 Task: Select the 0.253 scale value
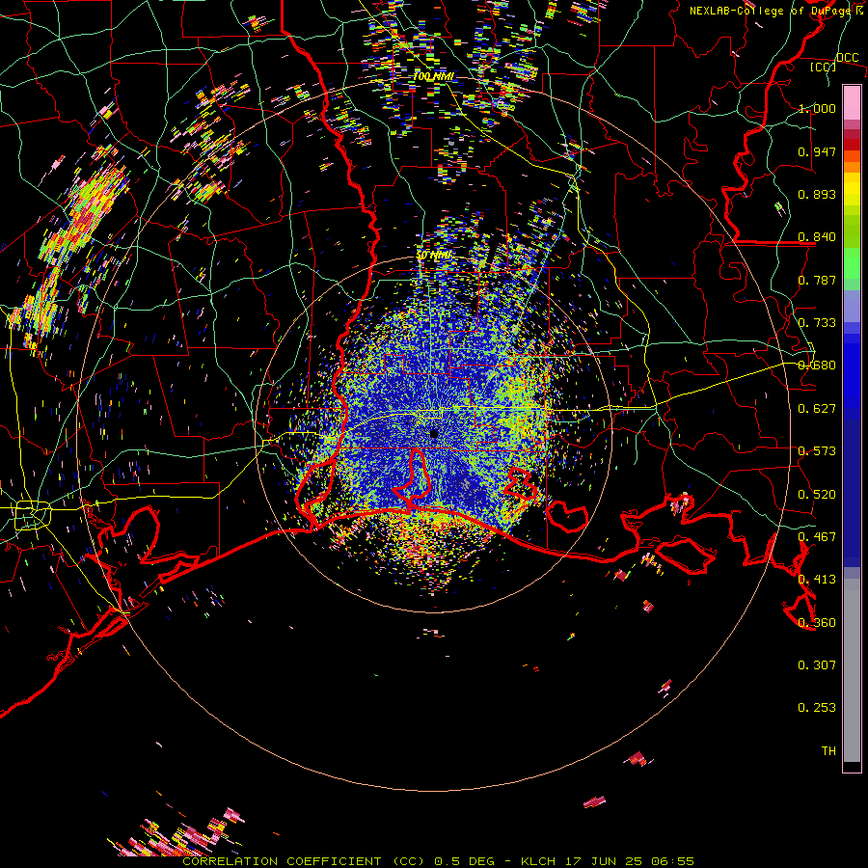[817, 708]
